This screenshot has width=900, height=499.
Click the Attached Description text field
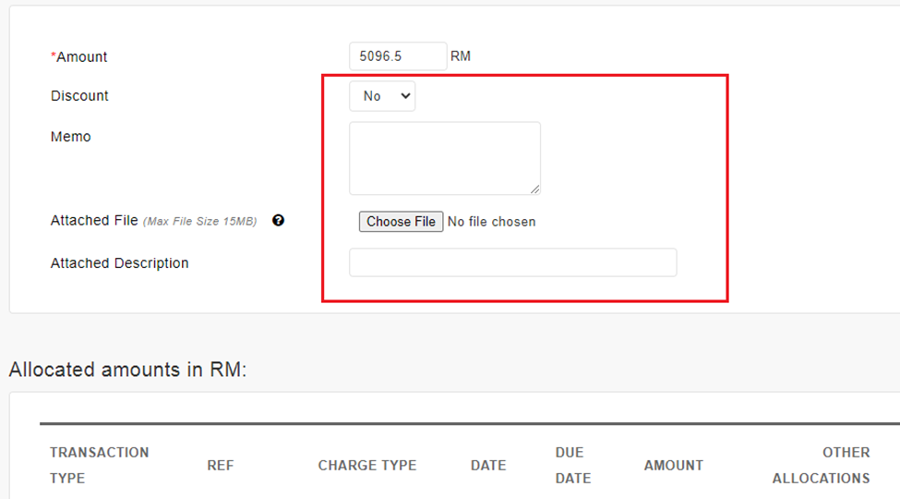tap(512, 262)
